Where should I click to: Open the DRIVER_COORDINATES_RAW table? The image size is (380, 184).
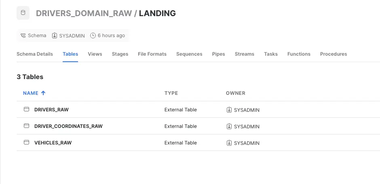click(68, 126)
